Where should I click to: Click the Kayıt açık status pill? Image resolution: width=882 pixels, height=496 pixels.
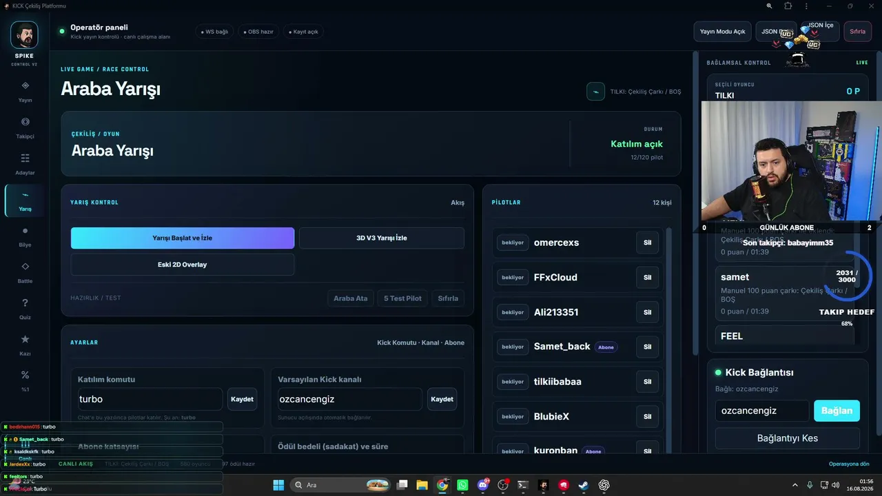(303, 32)
